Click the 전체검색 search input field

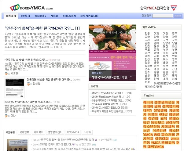163,16
